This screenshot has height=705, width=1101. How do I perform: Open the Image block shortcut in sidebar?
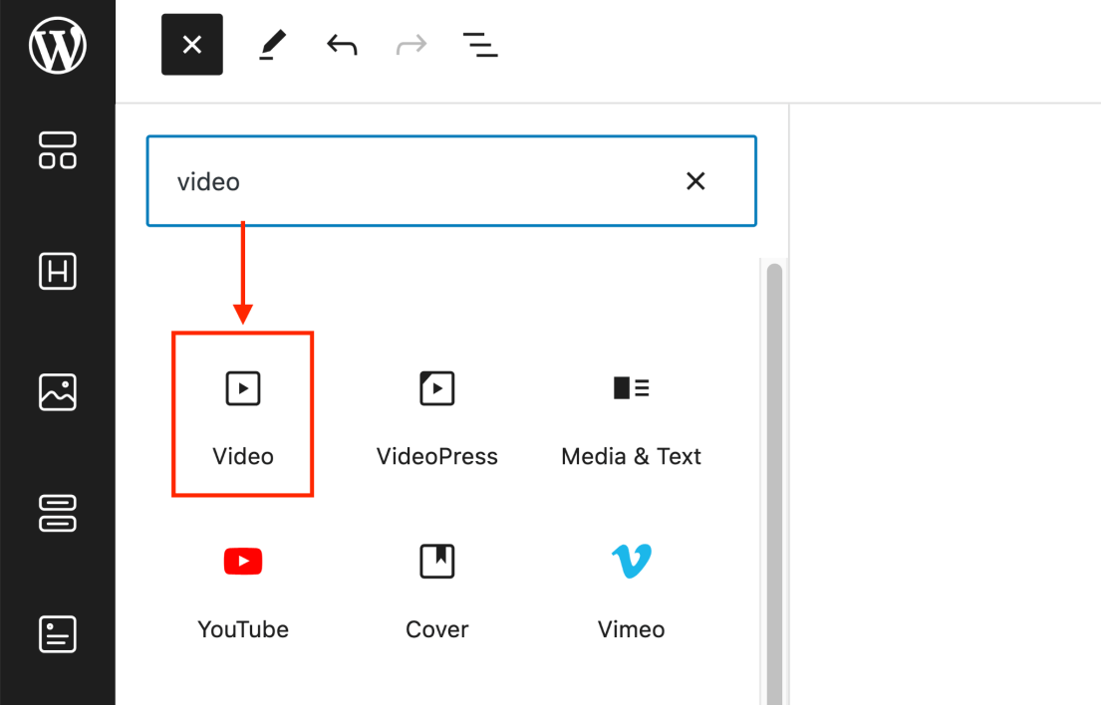tap(57, 392)
